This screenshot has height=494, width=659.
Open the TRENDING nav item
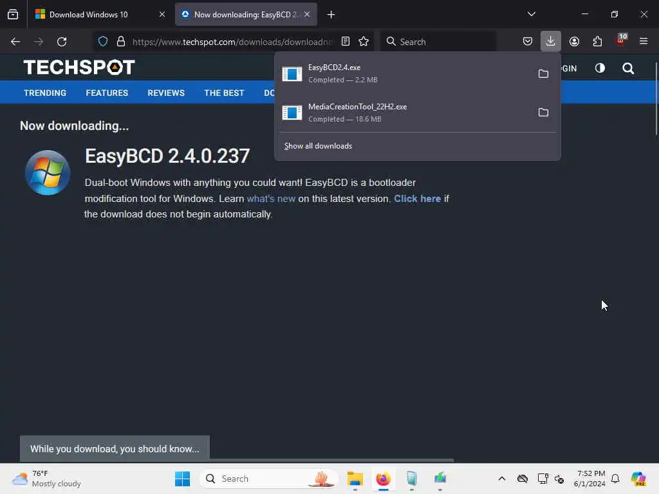tap(45, 93)
